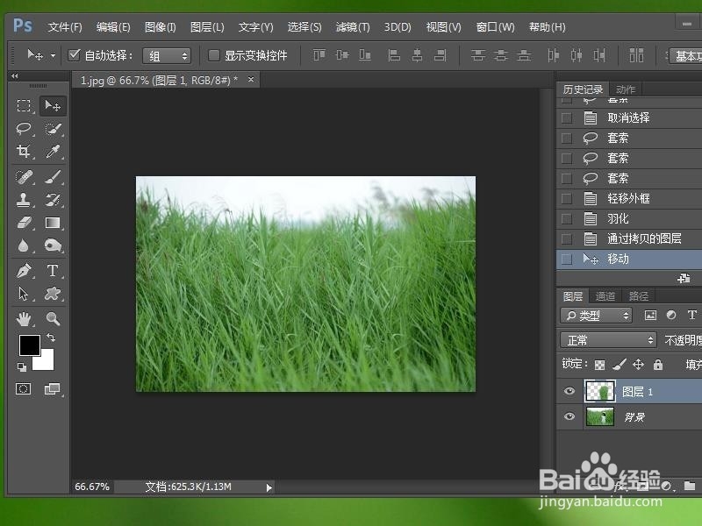This screenshot has width=702, height=526.
Task: Click the 66.67% zoom level field
Action: point(92,487)
